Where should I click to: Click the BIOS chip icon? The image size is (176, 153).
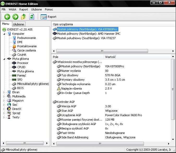point(14,88)
